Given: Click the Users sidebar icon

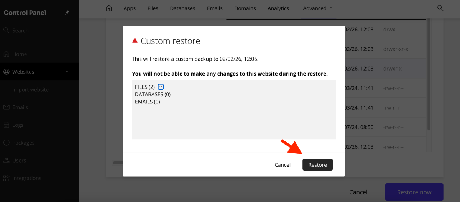Looking at the screenshot, I should pos(6,160).
